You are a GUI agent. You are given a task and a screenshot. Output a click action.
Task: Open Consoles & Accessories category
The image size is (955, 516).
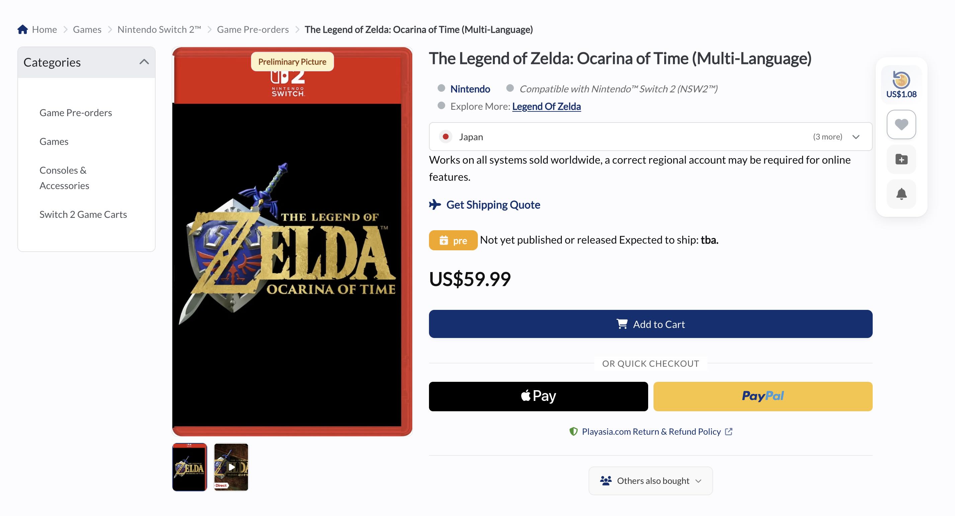[64, 178]
